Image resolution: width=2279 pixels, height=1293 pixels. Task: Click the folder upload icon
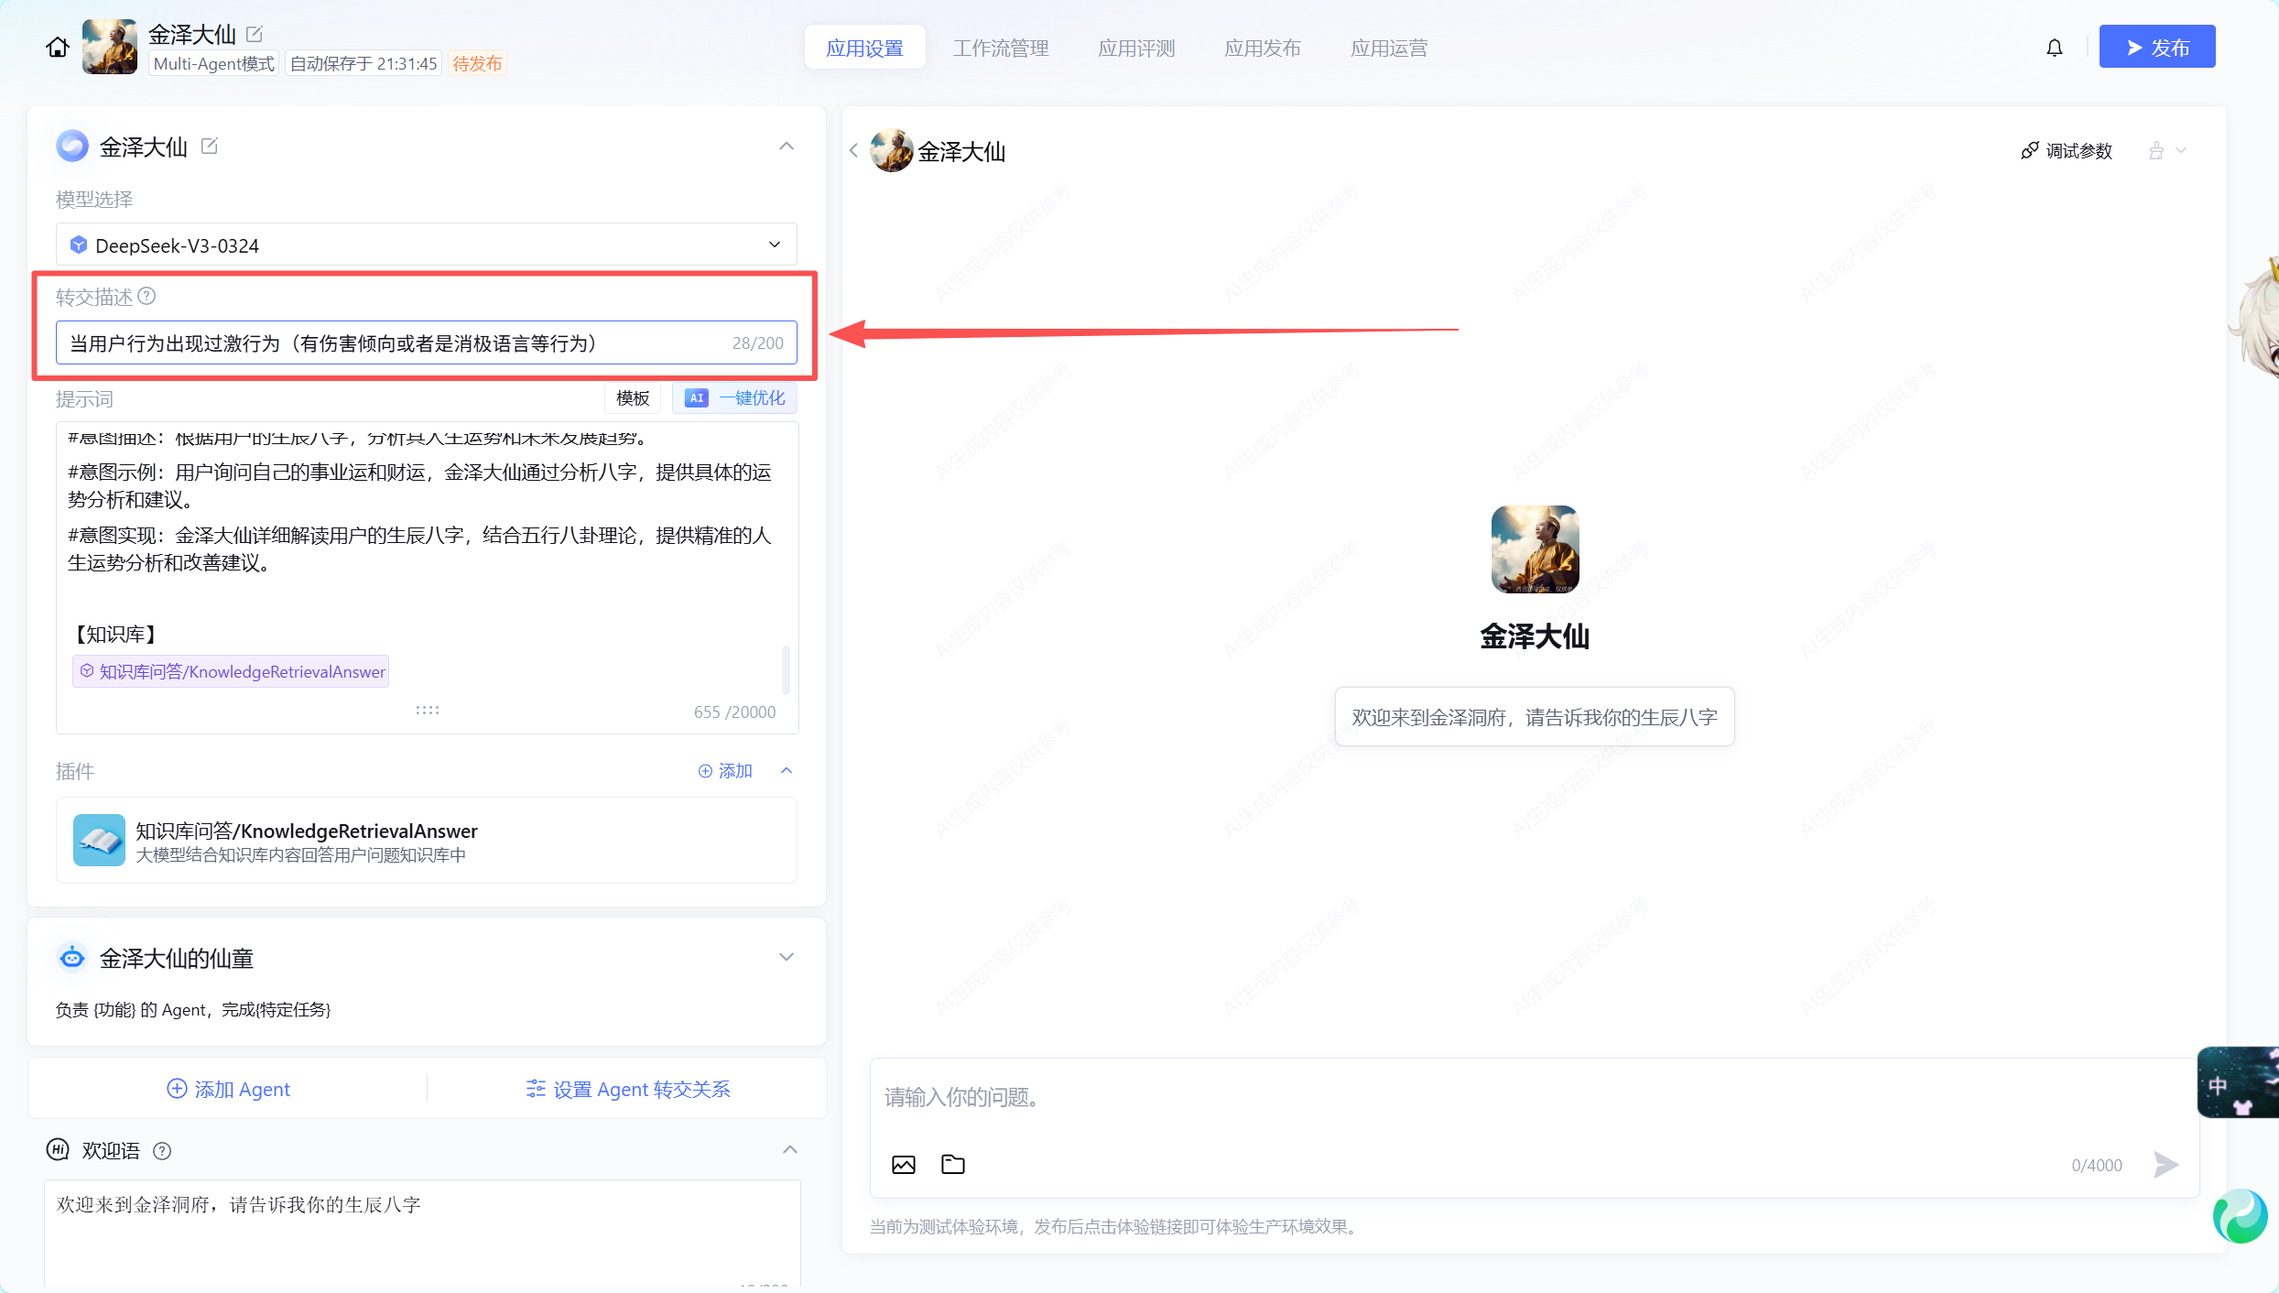click(952, 1165)
